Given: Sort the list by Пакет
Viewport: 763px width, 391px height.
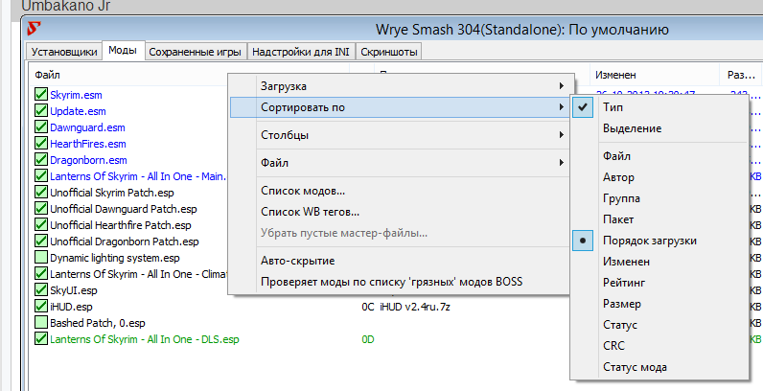Looking at the screenshot, I should click(x=659, y=219).
